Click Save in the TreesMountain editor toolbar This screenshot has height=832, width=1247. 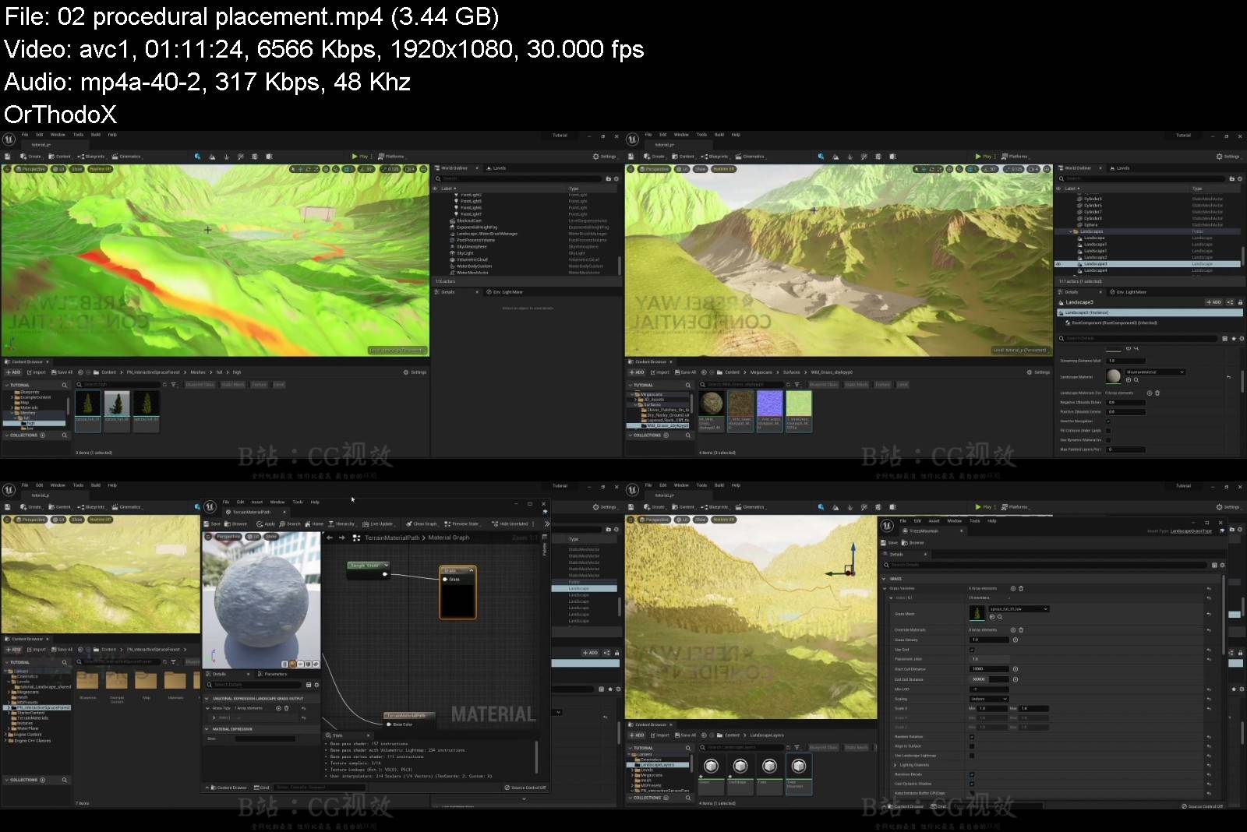click(890, 543)
